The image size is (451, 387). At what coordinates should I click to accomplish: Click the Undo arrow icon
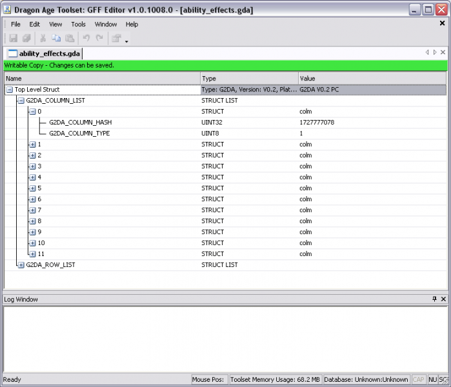86,39
